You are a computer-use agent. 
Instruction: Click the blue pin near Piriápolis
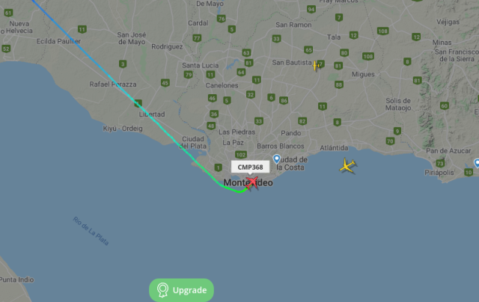coord(477,163)
